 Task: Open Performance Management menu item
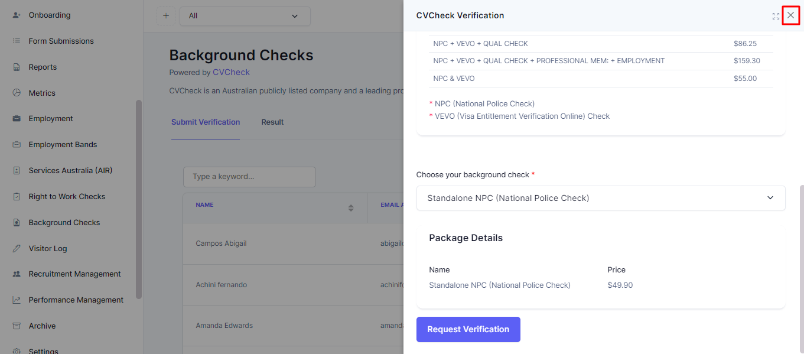point(76,300)
